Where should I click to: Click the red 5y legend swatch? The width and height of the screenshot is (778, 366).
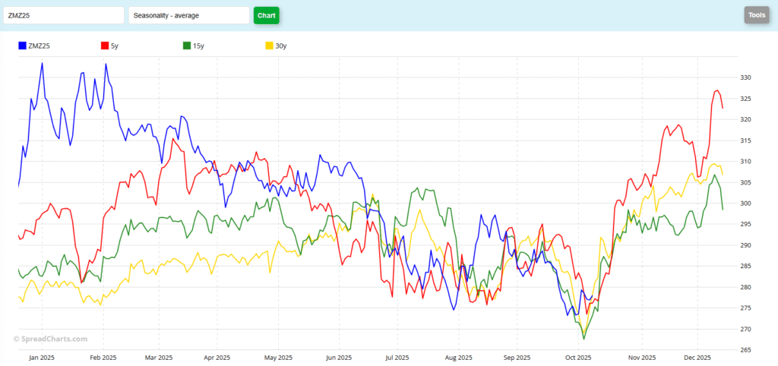(105, 46)
